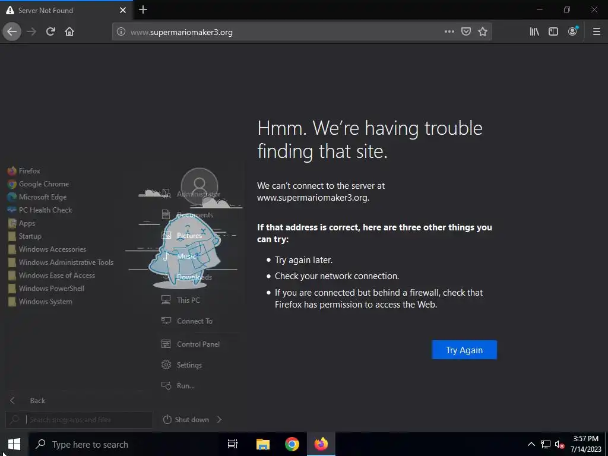Open This PC from Start menu
Image resolution: width=608 pixels, height=456 pixels.
(181, 300)
